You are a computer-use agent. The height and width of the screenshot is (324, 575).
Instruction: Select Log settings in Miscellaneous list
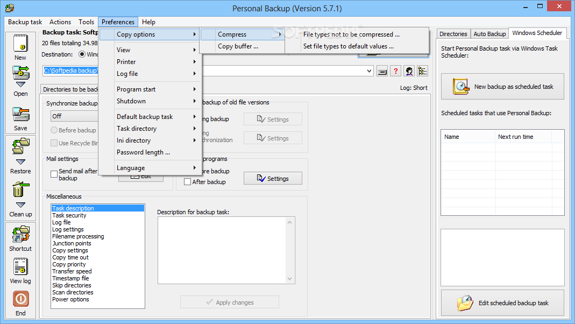97,229
